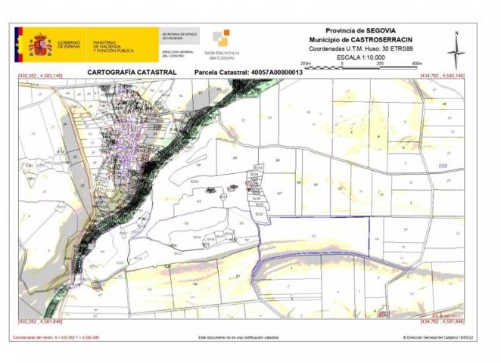The width and height of the screenshot is (501, 363).
Task: Click top-right coordinate label [434,762 ; 4,583,146]
Action: click(442, 76)
